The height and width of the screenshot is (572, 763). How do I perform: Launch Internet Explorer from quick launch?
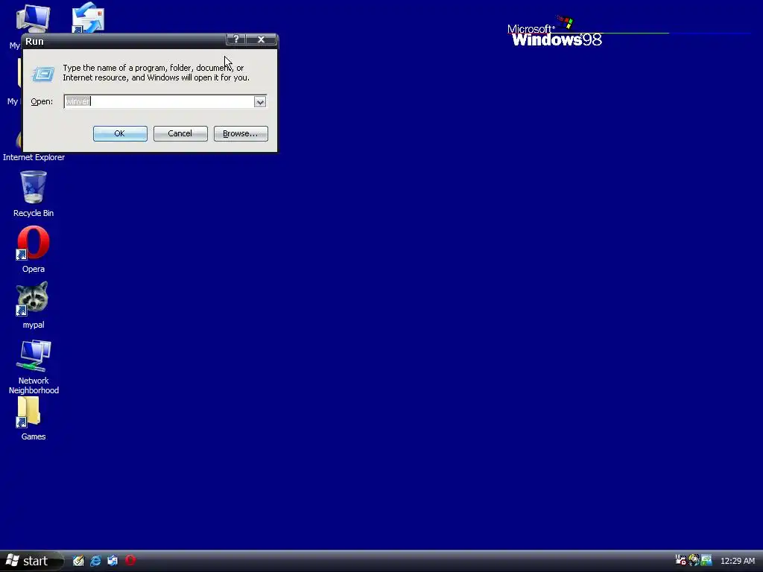95,561
